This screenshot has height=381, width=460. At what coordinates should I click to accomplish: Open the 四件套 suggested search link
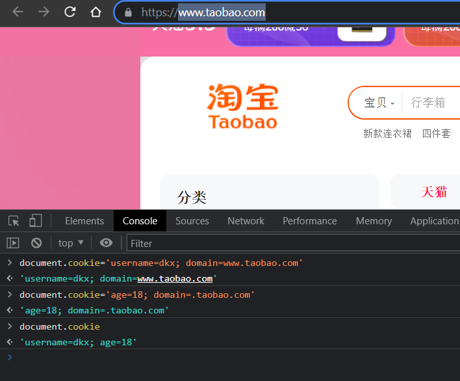click(436, 133)
